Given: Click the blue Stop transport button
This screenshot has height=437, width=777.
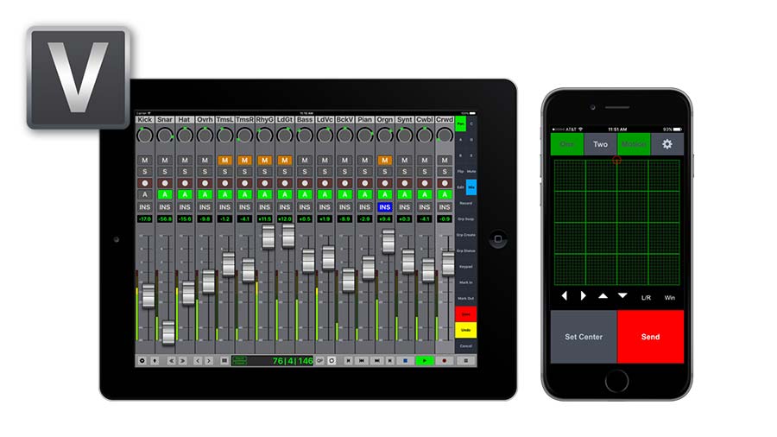Looking at the screenshot, I should point(405,361).
